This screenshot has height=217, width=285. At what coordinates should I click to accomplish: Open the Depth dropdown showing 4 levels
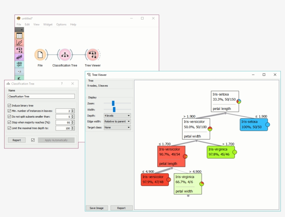117,116
